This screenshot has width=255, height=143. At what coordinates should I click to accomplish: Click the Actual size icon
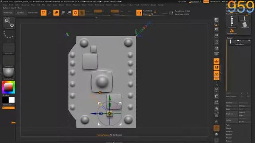pos(216,42)
